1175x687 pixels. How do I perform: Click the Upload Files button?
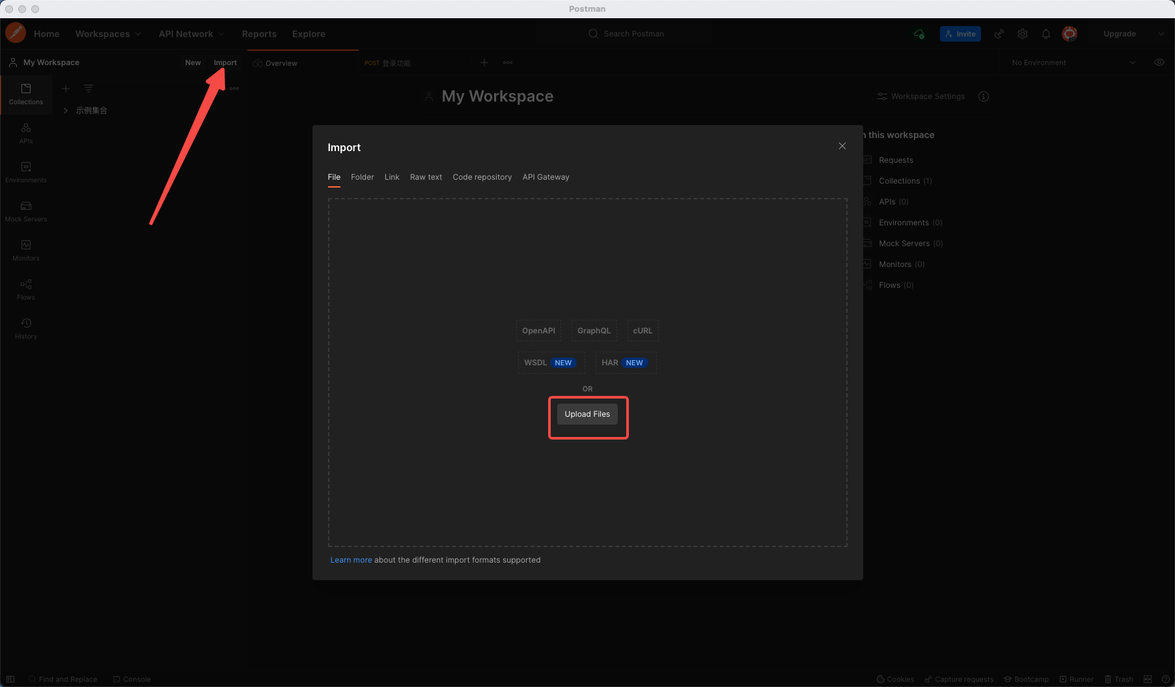(587, 414)
